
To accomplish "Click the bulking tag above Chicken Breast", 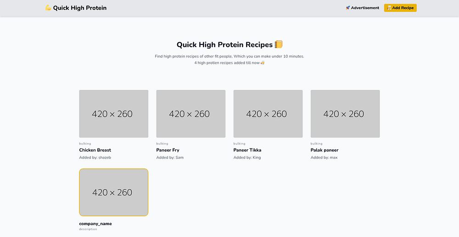I will tap(85, 143).
